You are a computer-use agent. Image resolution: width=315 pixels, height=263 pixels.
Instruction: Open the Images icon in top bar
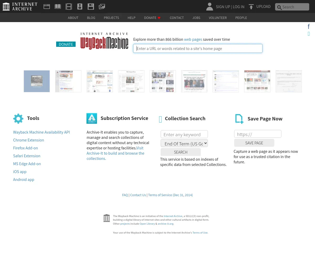coord(102,7)
